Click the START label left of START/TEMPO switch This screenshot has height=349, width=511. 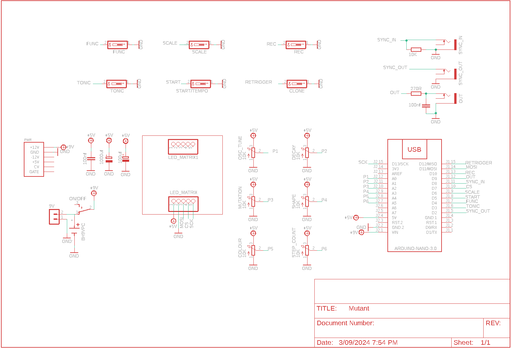click(173, 82)
